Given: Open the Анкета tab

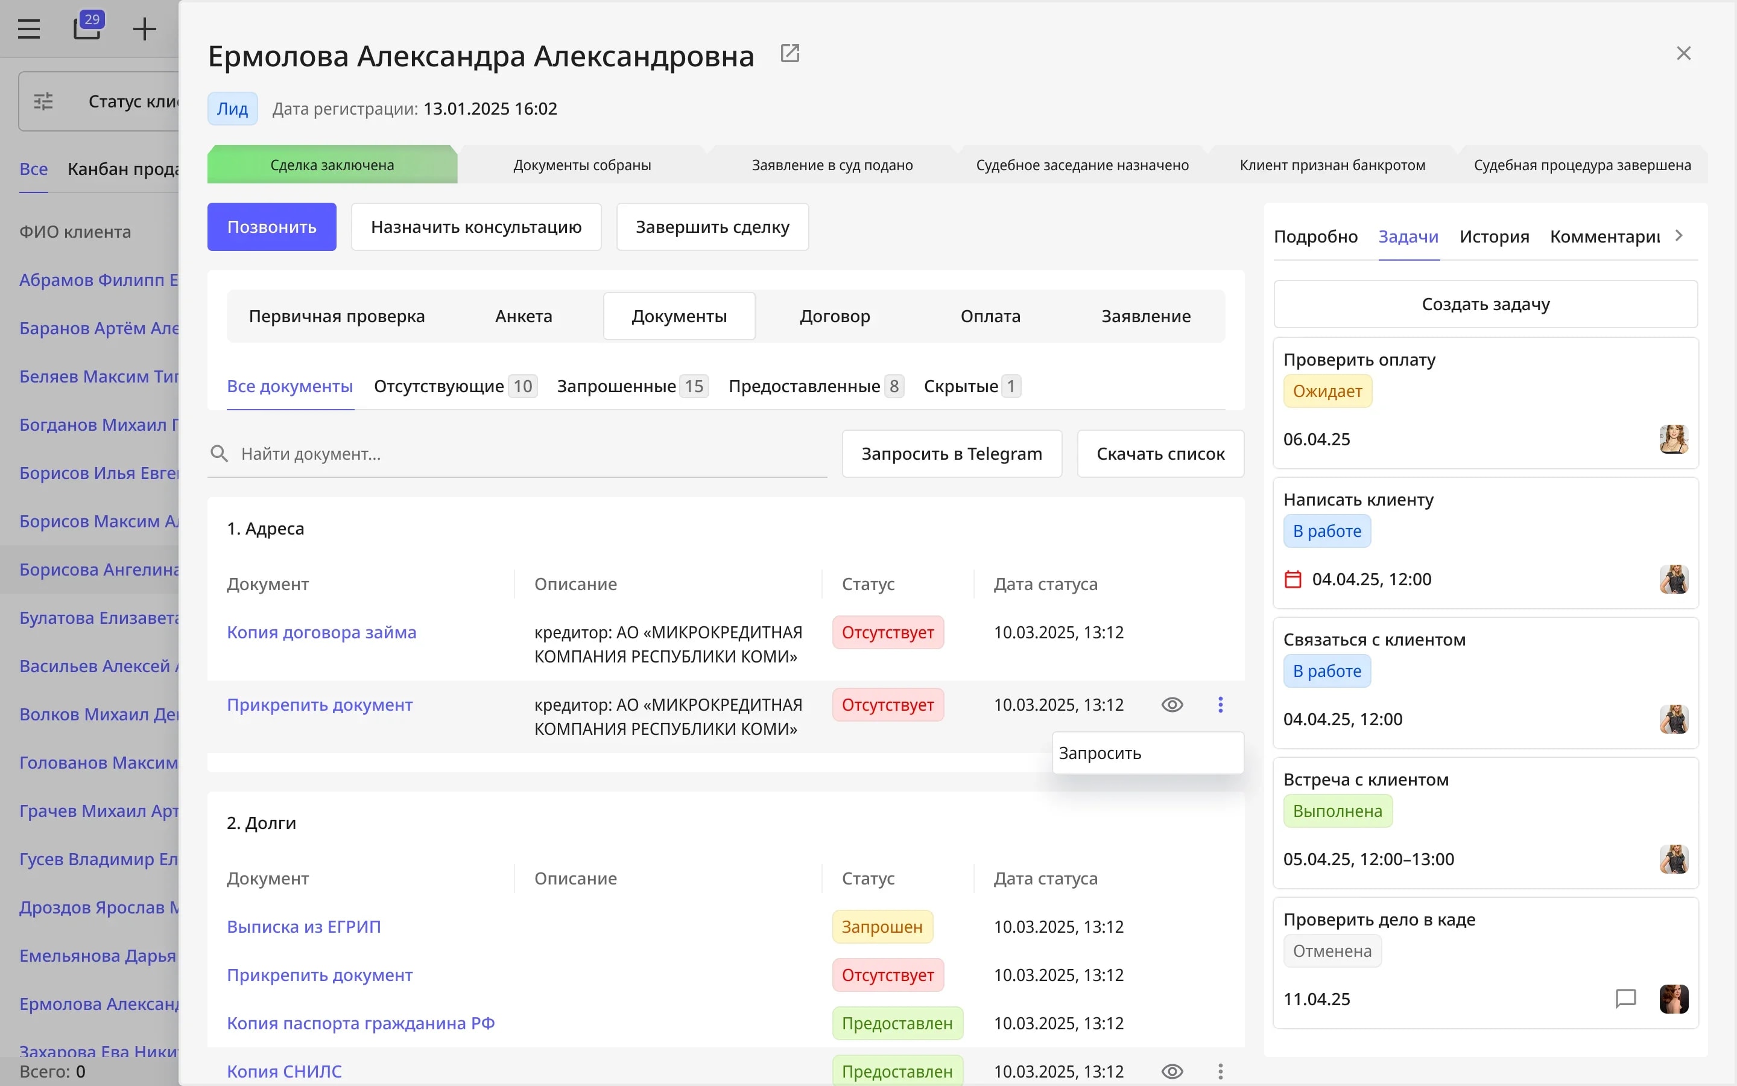Looking at the screenshot, I should click(524, 316).
